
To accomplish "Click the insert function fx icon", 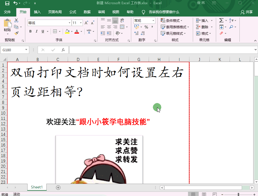I will [x=63, y=50].
